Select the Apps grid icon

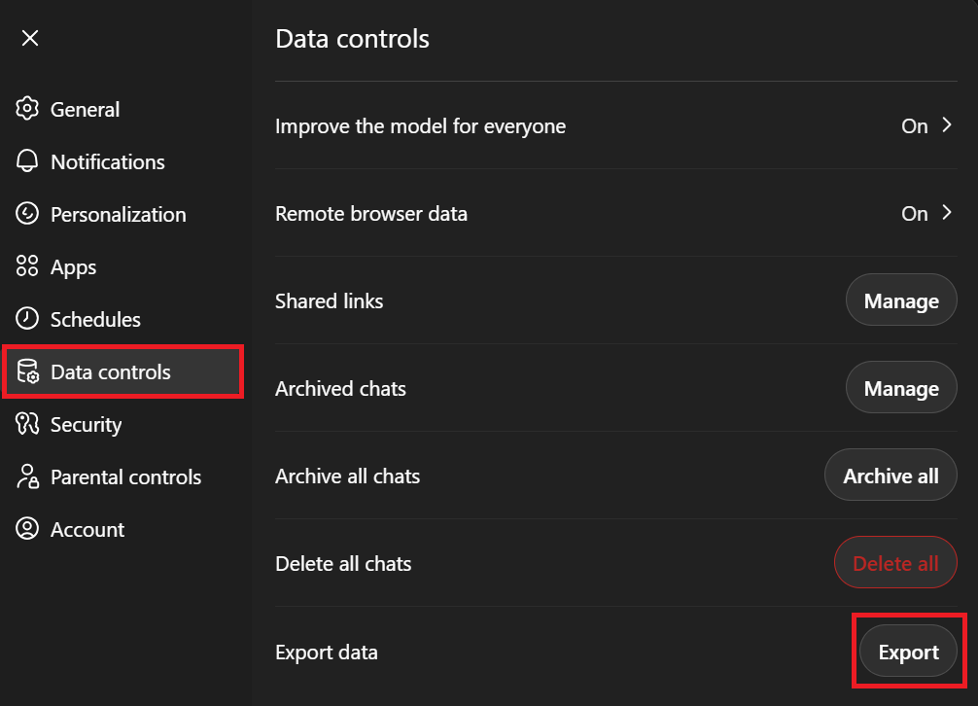pyautogui.click(x=29, y=266)
